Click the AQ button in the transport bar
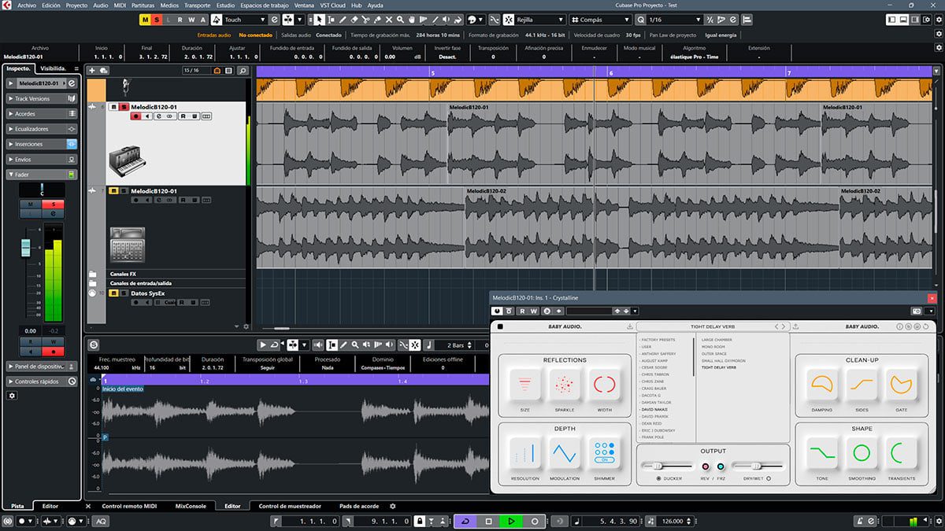The height and width of the screenshot is (531, 945). click(x=102, y=521)
